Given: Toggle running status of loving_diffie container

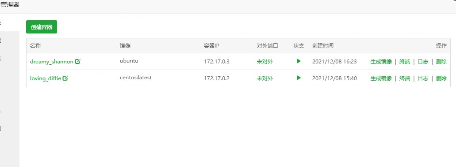Looking at the screenshot, I should coord(299,78).
